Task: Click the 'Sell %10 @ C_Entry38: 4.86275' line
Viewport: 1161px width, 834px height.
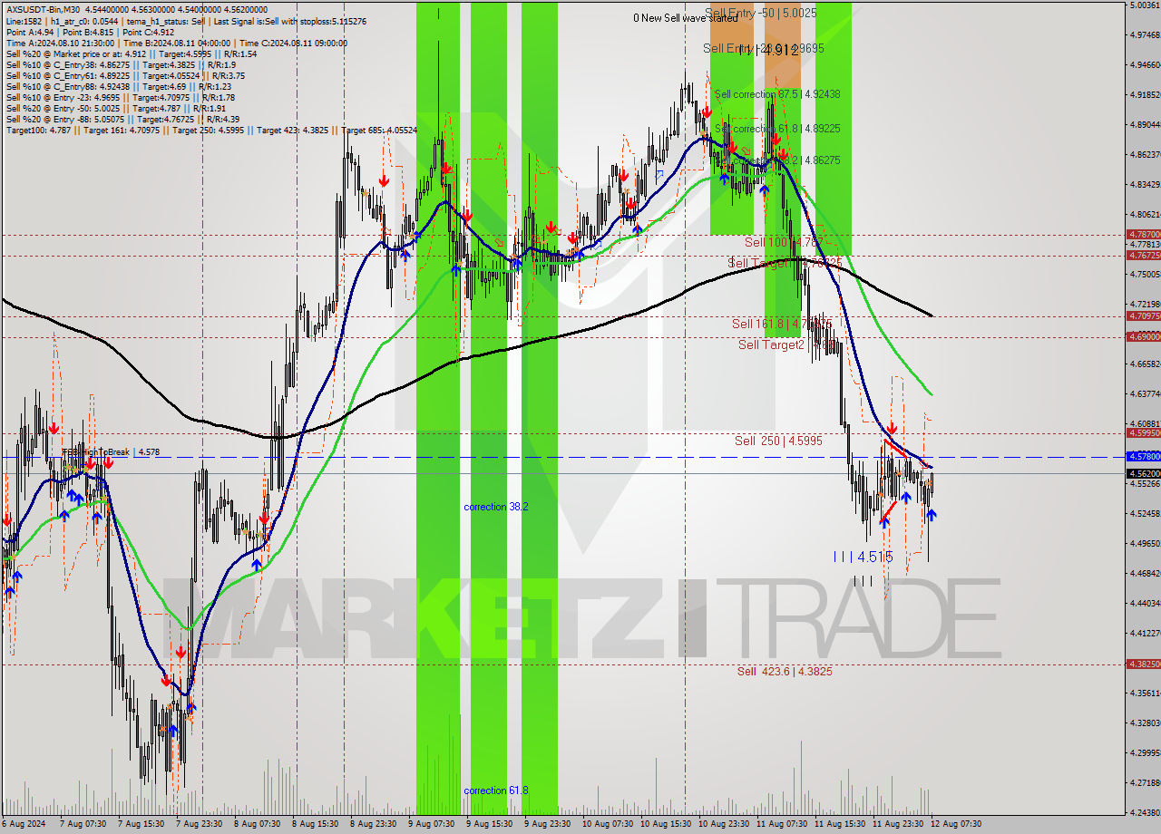Action: (x=121, y=65)
